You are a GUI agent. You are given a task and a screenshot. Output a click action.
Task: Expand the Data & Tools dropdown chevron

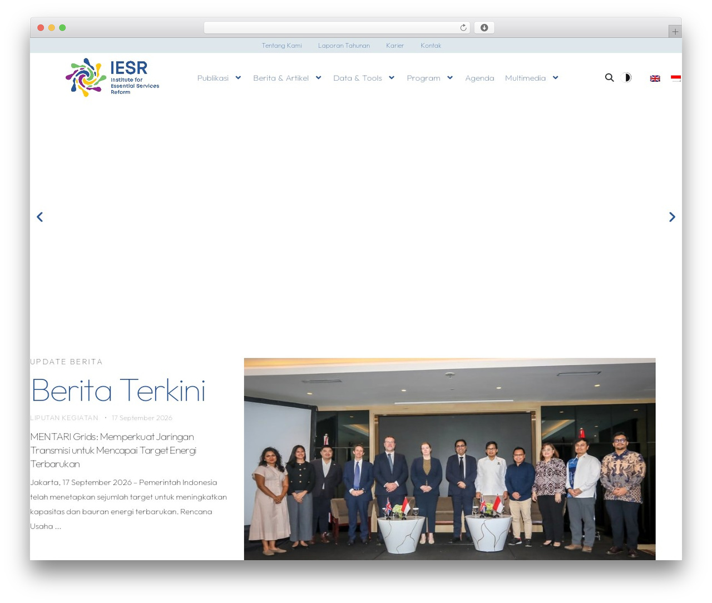point(392,78)
